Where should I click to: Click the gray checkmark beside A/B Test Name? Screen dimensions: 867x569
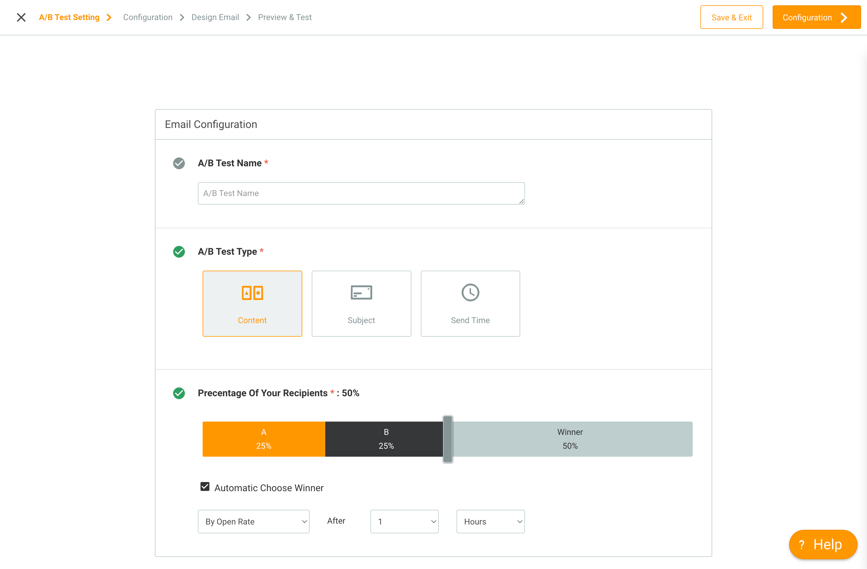tap(179, 163)
